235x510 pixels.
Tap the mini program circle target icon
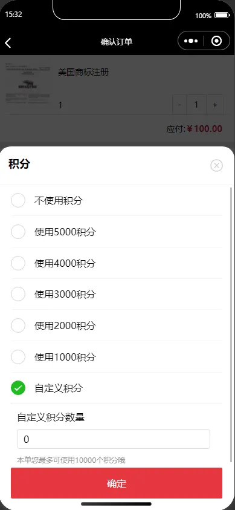[216, 41]
